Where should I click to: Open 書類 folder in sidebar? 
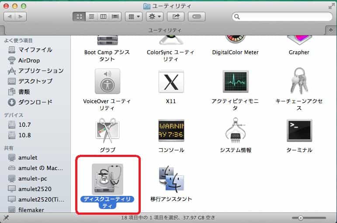(19, 92)
